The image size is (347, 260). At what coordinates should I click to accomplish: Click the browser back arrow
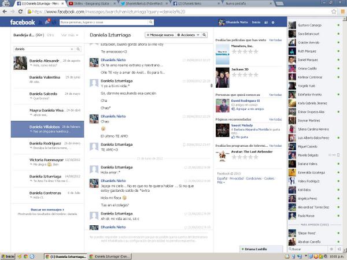5,12
